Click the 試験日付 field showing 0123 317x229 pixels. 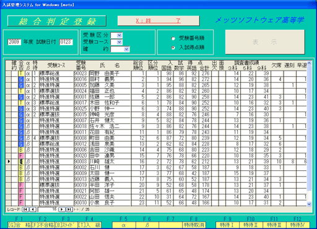click(x=66, y=42)
